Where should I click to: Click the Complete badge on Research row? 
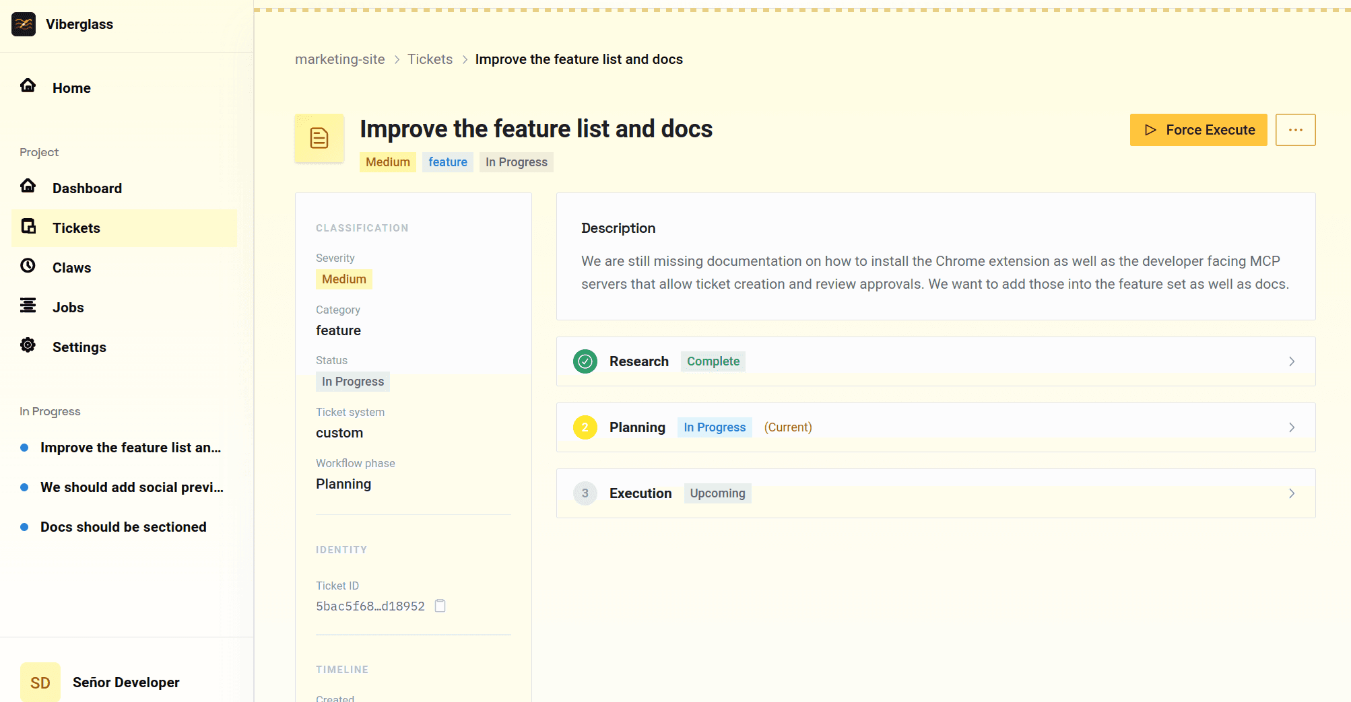click(713, 361)
